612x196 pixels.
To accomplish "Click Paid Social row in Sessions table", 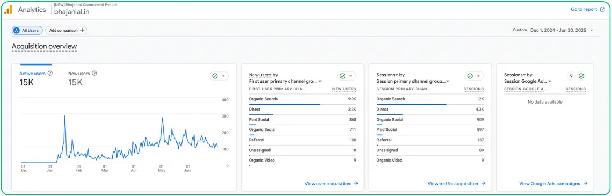I will click(430, 130).
